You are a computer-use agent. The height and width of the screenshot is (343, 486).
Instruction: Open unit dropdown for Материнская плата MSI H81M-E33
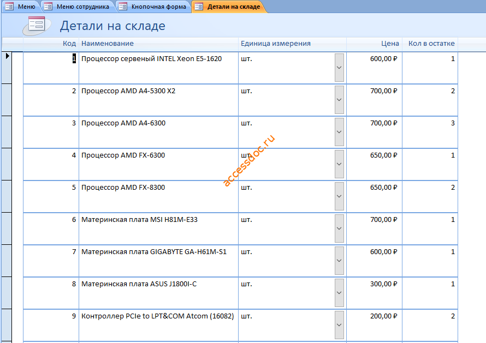tap(339, 228)
